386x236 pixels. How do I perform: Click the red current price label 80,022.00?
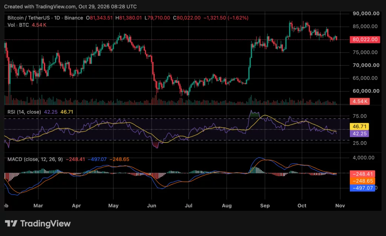coord(365,40)
